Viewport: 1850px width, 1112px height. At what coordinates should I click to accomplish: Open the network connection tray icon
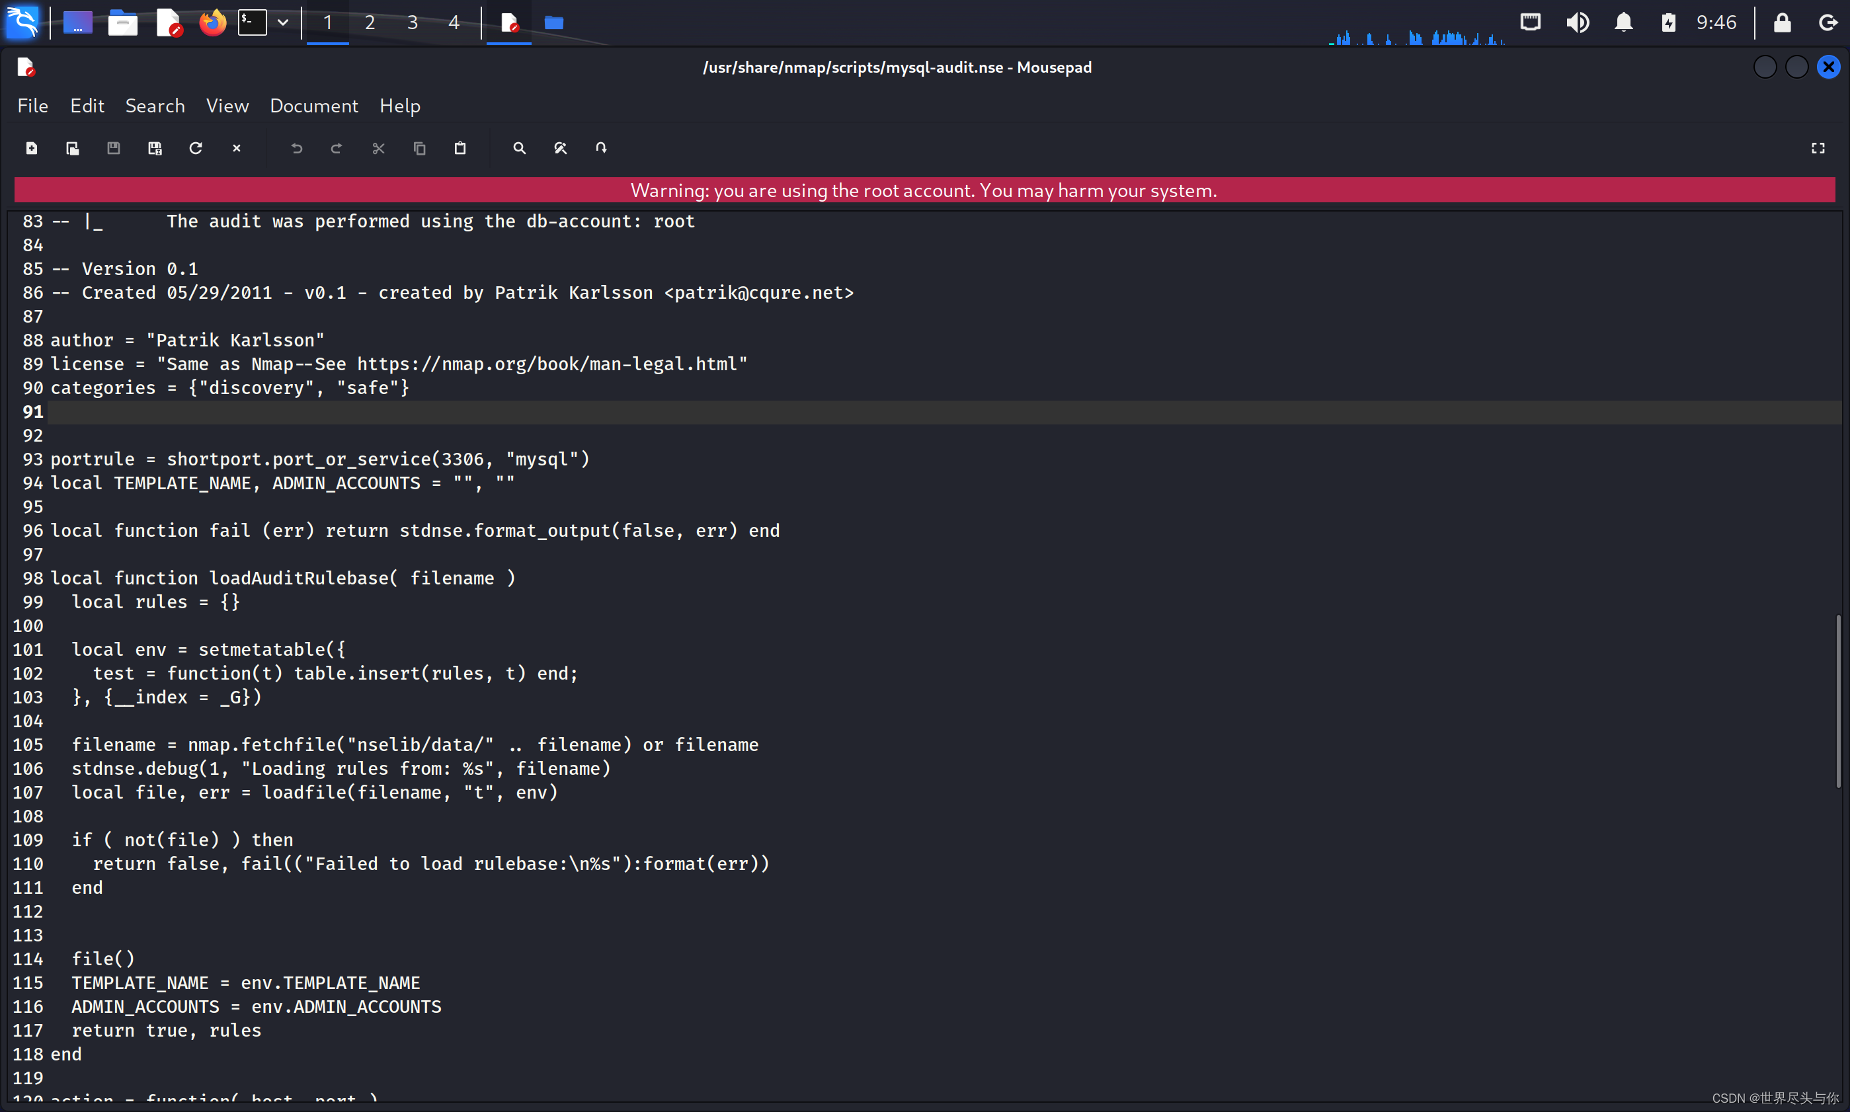(x=1531, y=22)
